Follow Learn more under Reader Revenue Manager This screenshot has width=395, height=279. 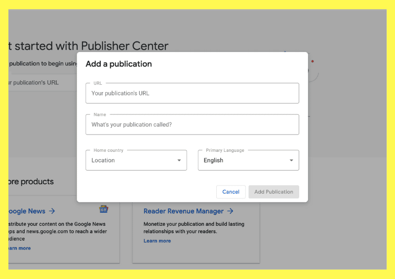click(157, 241)
